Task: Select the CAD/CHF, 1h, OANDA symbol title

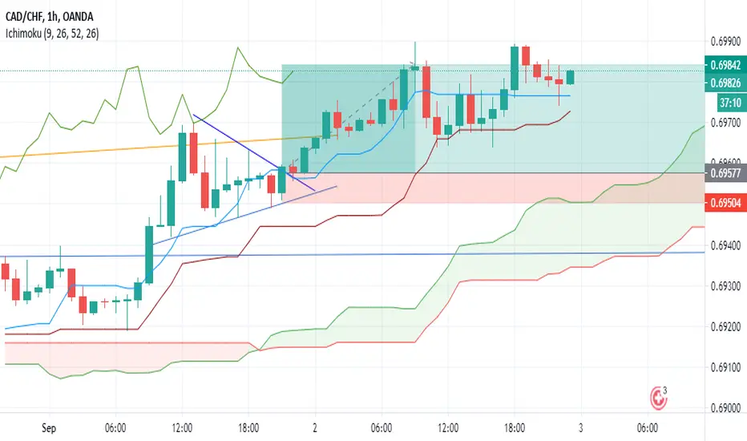Action: coord(49,17)
